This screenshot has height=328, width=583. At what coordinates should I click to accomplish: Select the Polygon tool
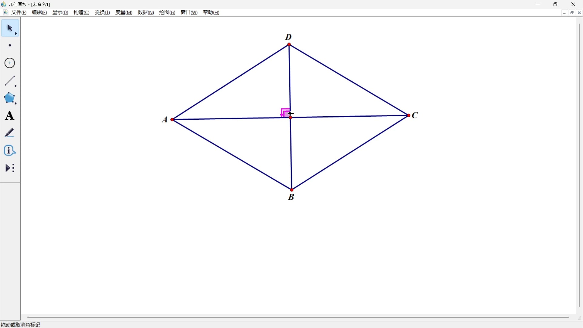(x=10, y=98)
